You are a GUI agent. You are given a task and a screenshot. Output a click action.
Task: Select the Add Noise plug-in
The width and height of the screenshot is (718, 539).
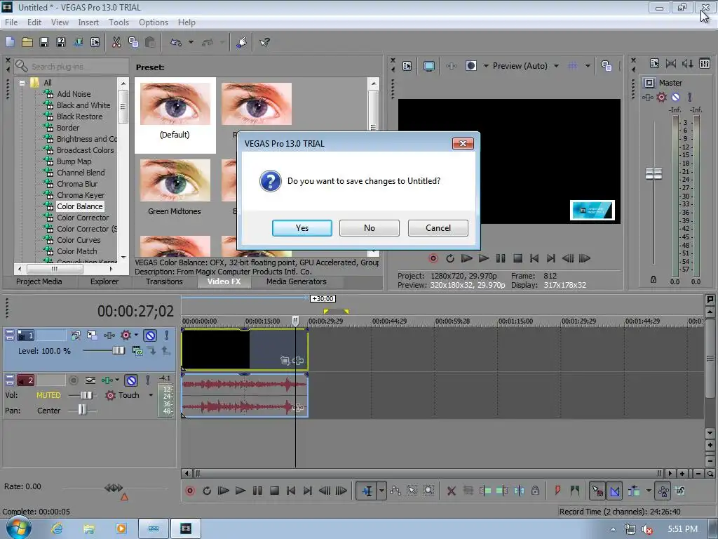coord(73,94)
